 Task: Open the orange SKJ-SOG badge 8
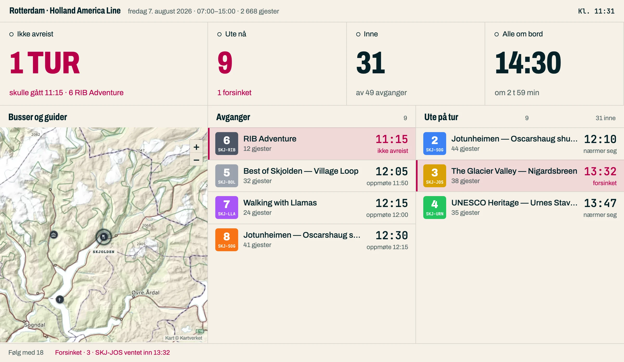click(227, 240)
